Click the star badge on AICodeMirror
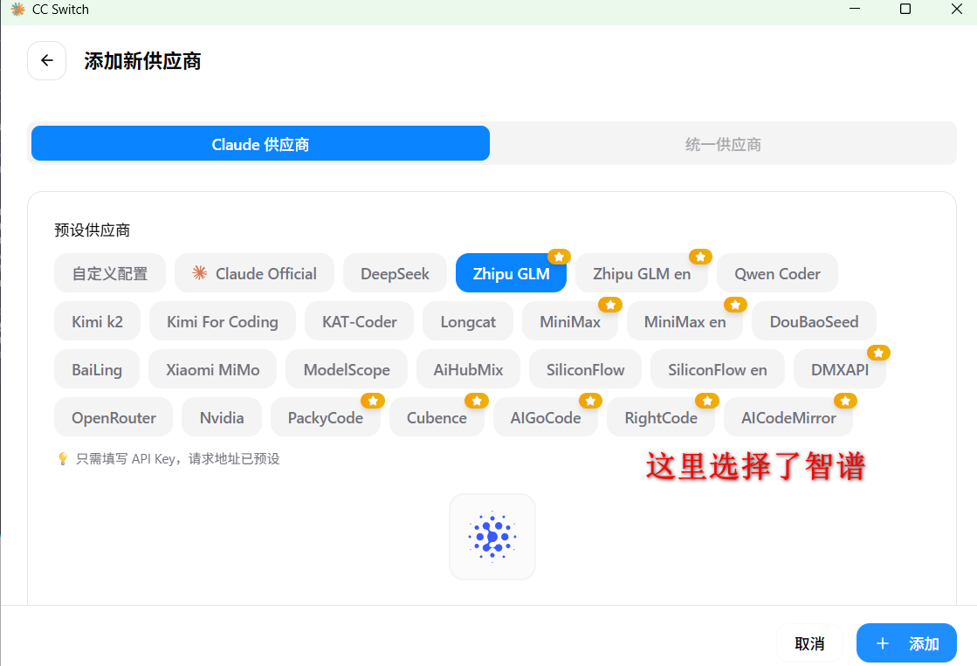This screenshot has height=666, width=977. [845, 401]
